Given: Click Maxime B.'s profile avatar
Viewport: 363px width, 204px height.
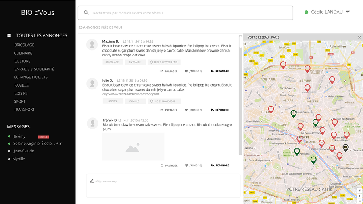Looking at the screenshot, I should pos(92,45).
